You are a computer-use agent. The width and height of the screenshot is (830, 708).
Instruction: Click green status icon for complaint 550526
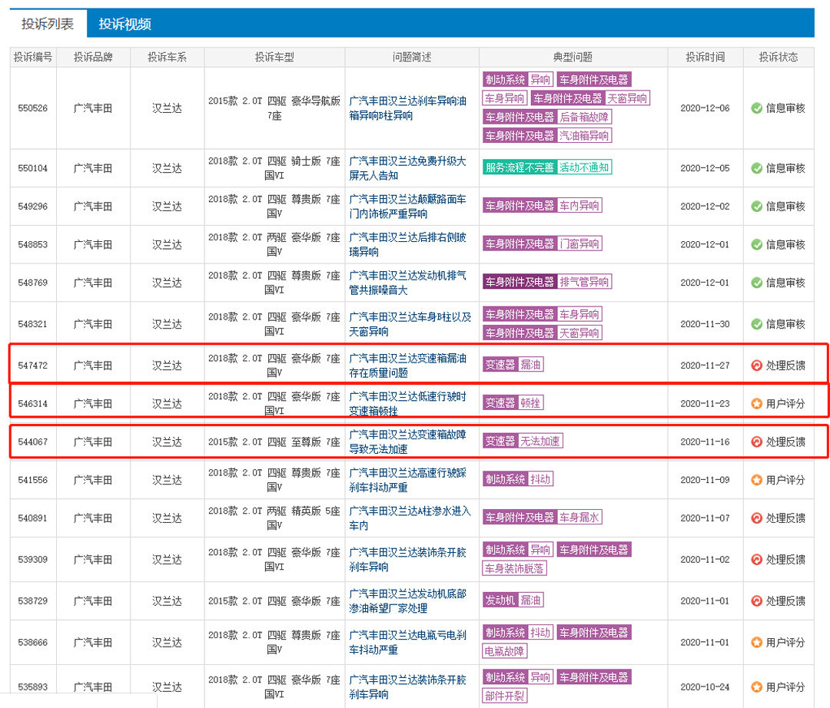coord(756,108)
